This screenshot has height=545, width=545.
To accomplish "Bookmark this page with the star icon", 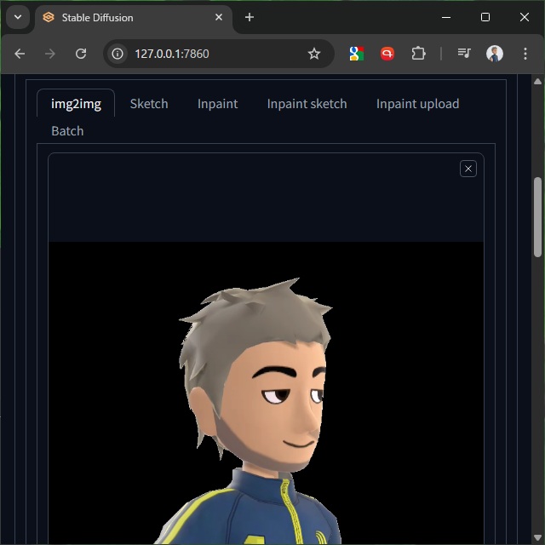I will 314,54.
